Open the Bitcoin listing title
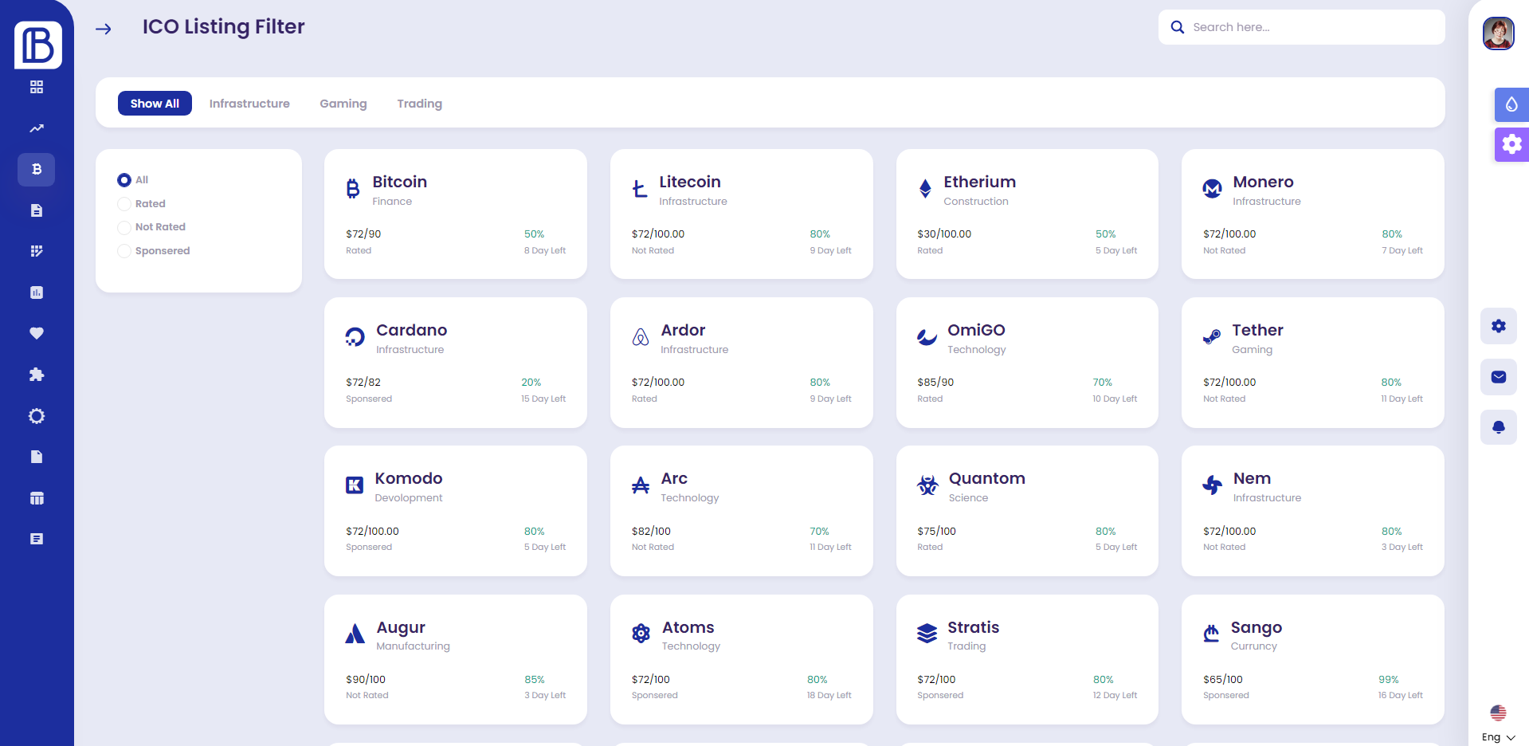 point(400,182)
